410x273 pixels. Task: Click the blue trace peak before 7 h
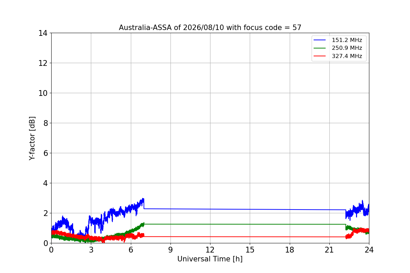click(x=143, y=199)
